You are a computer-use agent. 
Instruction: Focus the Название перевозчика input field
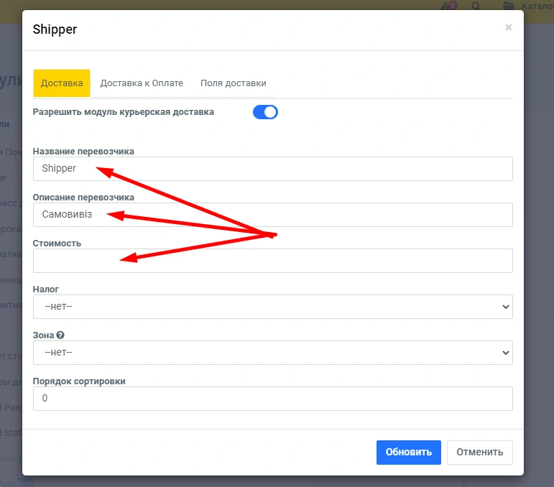point(272,169)
